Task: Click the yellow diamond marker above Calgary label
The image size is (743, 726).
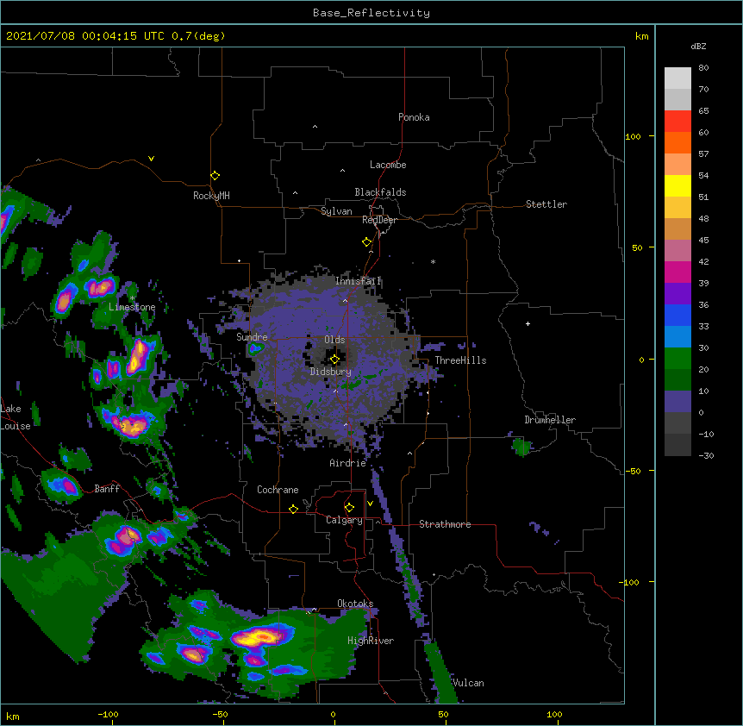Action: tap(349, 508)
